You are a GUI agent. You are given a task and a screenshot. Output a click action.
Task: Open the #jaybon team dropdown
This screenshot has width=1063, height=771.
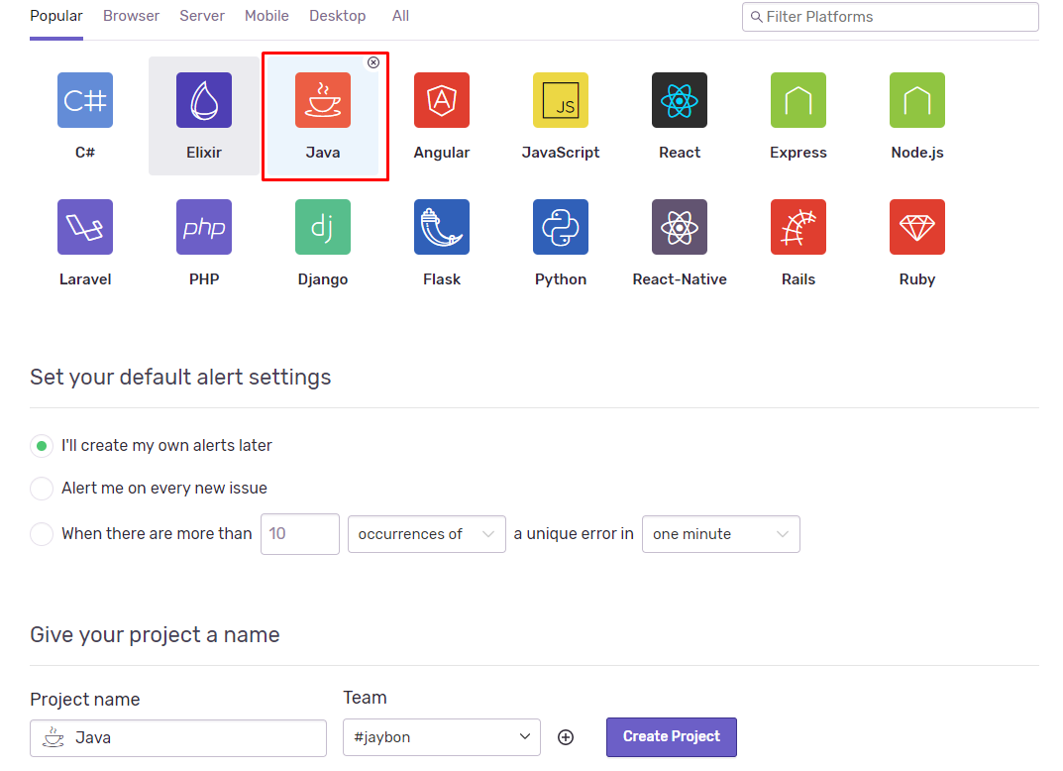(x=441, y=737)
